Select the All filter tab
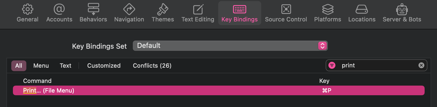Image resolution: width=437 pixels, height=107 pixels. tap(19, 66)
